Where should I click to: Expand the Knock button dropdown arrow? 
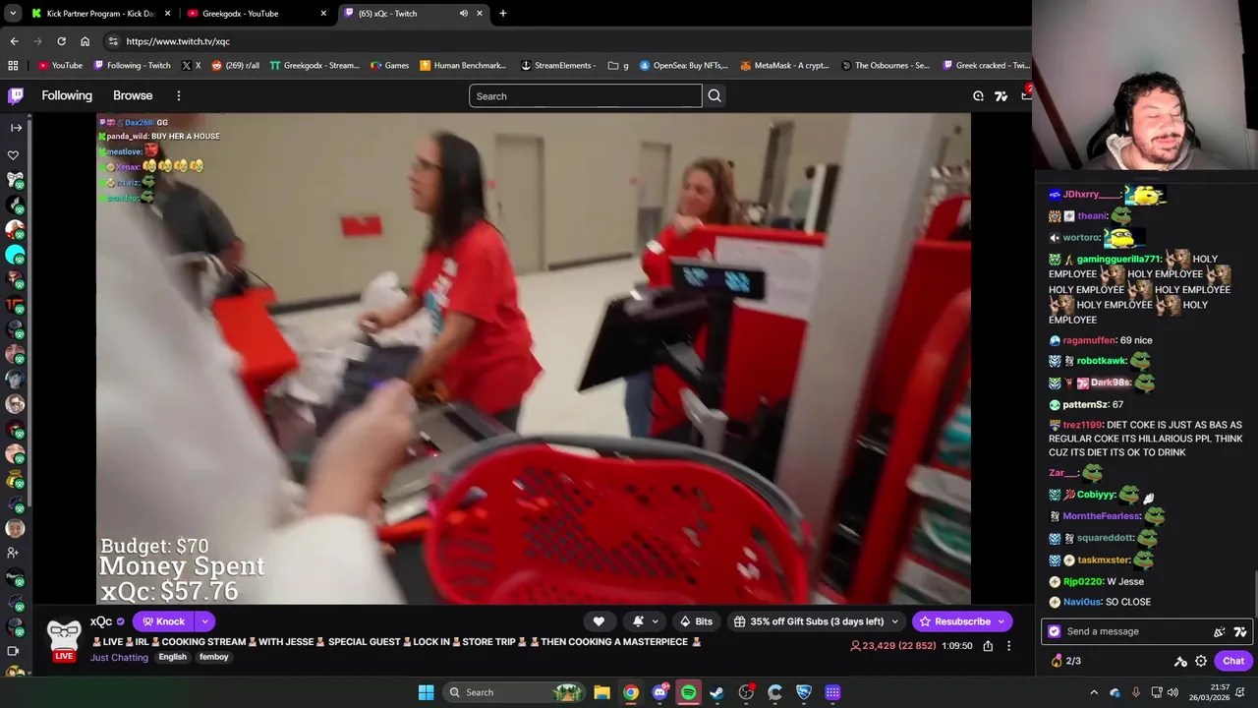204,621
